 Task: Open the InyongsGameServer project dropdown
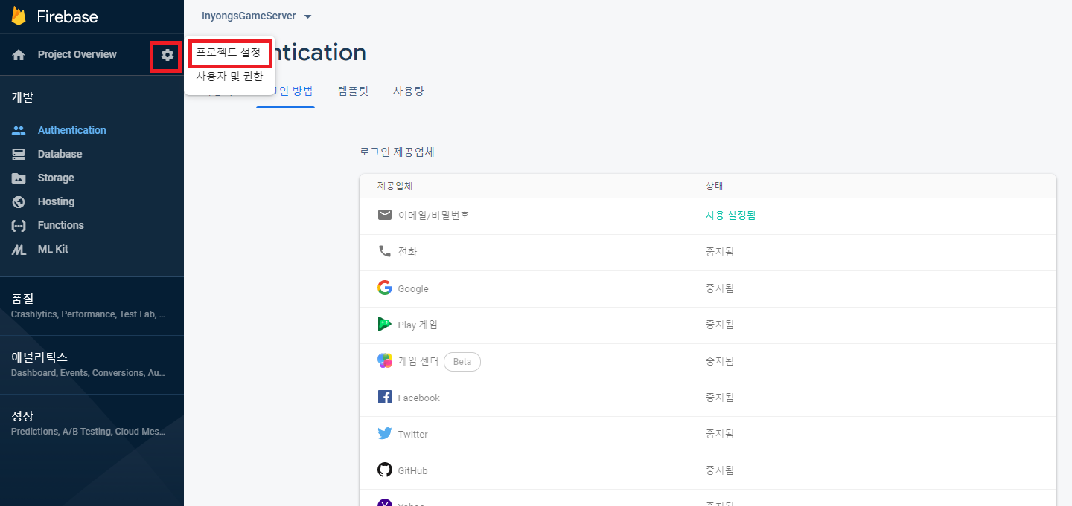click(x=257, y=16)
